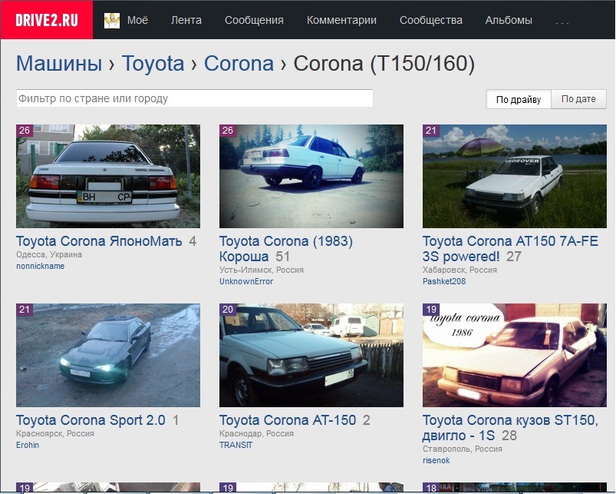Open the user avatar icon in the navbar
The height and width of the screenshot is (494, 616).
click(112, 21)
